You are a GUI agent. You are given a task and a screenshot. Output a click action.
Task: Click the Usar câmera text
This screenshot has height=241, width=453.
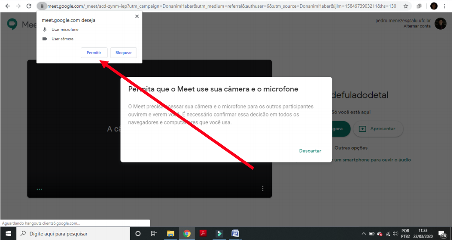point(62,39)
